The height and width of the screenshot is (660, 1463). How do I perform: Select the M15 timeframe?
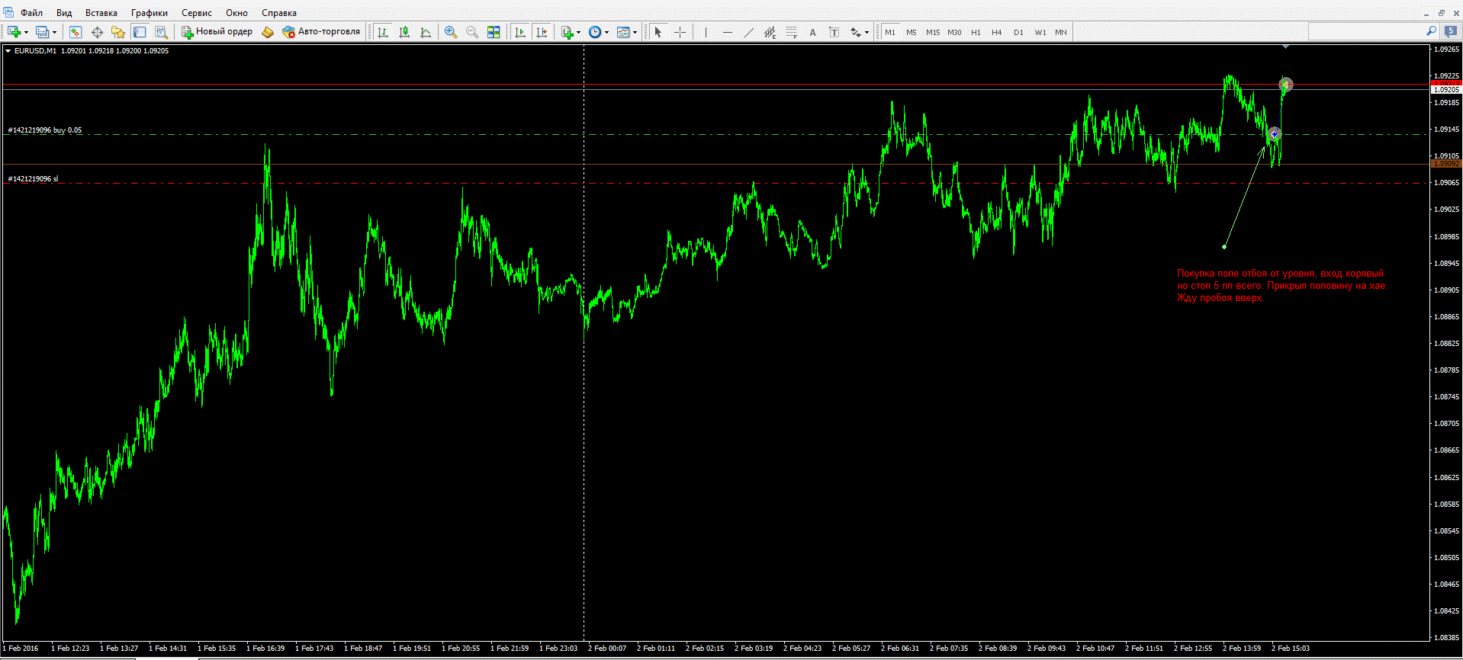click(x=933, y=32)
